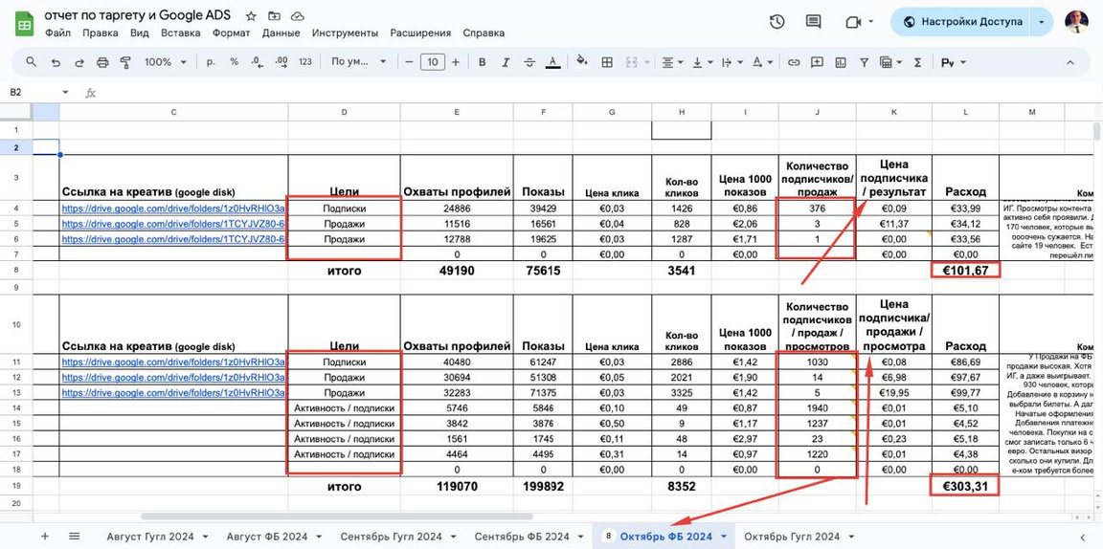This screenshot has height=549, width=1103.
Task: Format as currency (р.)
Action: pos(211,62)
